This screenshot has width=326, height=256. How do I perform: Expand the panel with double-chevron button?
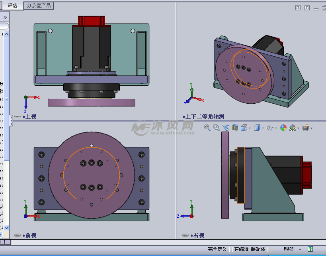[6, 17]
